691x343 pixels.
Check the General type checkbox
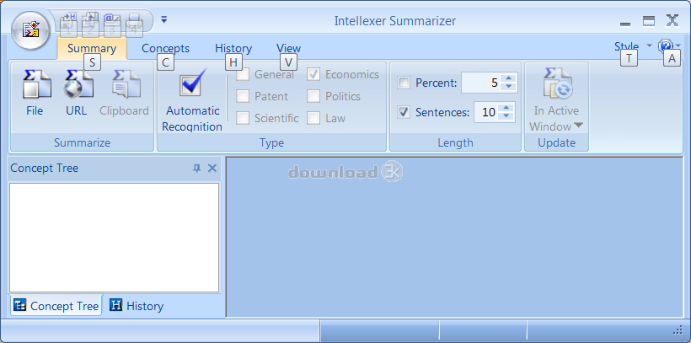click(243, 74)
